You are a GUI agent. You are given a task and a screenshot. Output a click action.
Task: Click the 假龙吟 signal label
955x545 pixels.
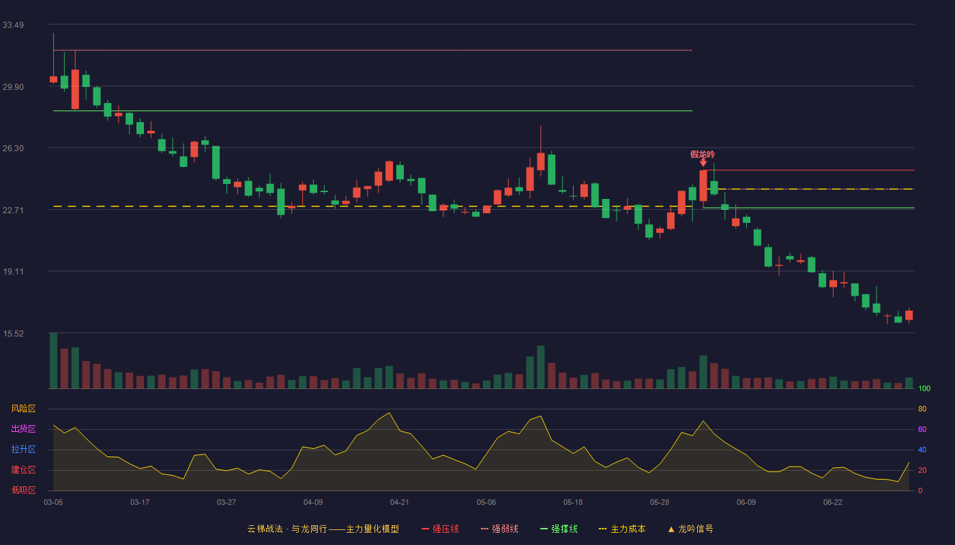(703, 155)
